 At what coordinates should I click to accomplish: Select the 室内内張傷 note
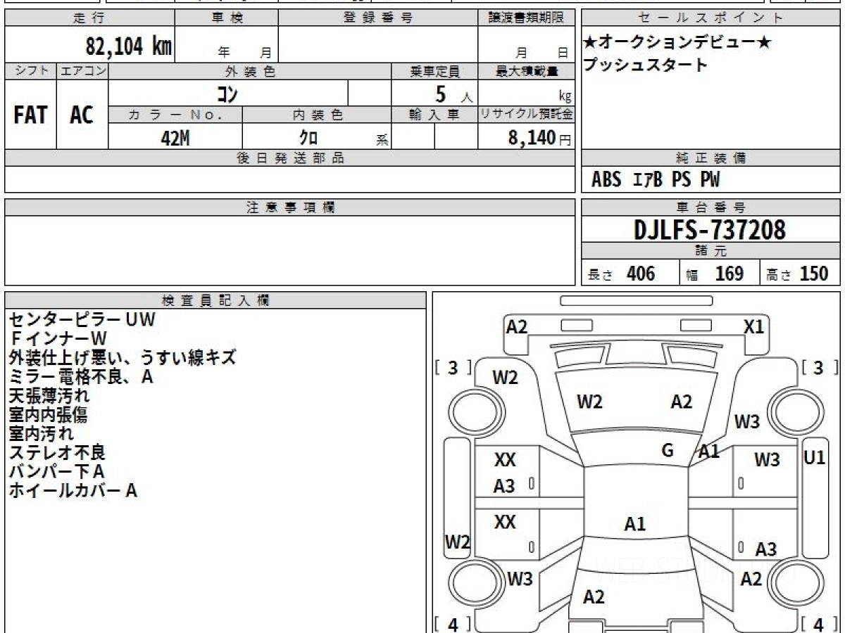click(49, 415)
